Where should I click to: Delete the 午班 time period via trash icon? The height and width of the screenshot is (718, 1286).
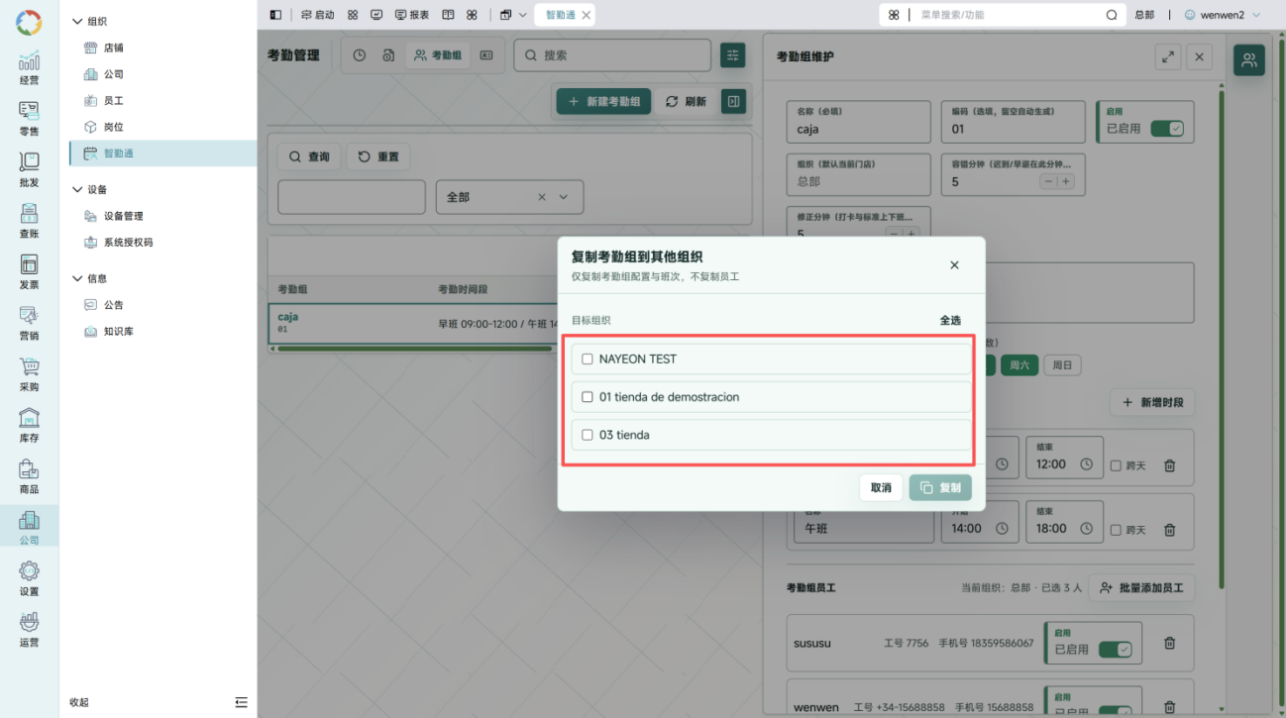(1169, 530)
